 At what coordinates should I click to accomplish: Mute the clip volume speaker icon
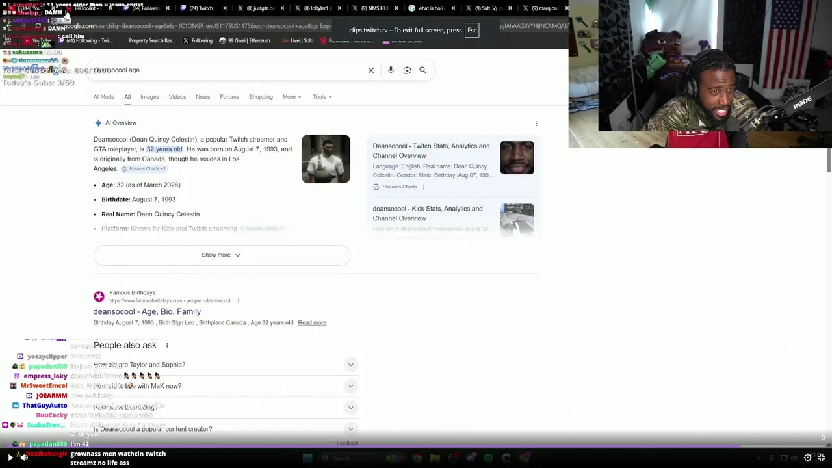click(x=23, y=458)
